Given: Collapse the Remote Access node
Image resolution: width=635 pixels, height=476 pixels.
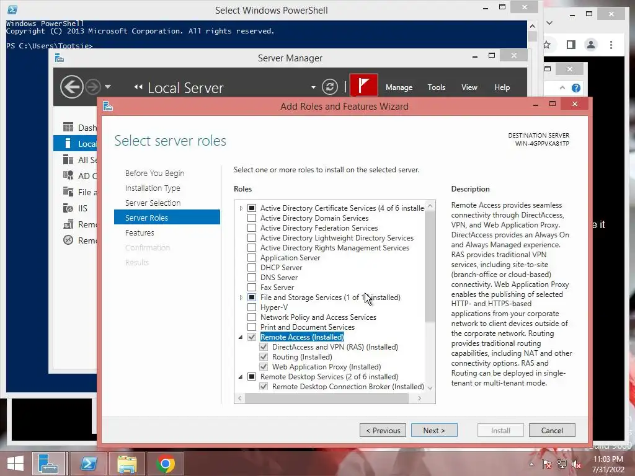Looking at the screenshot, I should coord(241,337).
